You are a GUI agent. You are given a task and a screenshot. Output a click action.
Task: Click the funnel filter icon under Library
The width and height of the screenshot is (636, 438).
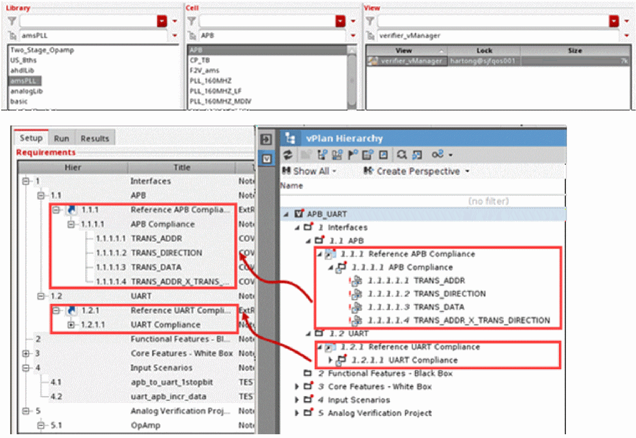point(12,21)
